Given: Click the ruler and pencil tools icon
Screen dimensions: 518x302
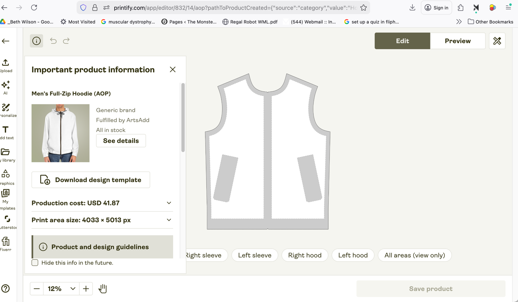Looking at the screenshot, I should pos(497,41).
